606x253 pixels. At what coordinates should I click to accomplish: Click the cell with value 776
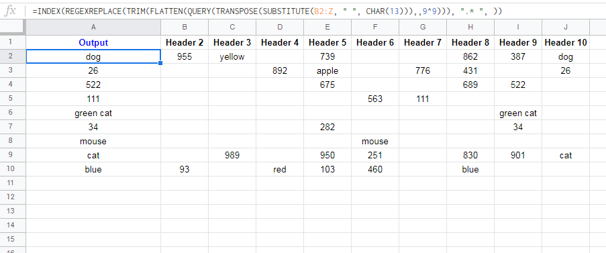[423, 70]
